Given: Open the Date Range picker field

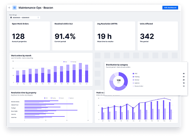Looking at the screenshot, I should (25, 17).
